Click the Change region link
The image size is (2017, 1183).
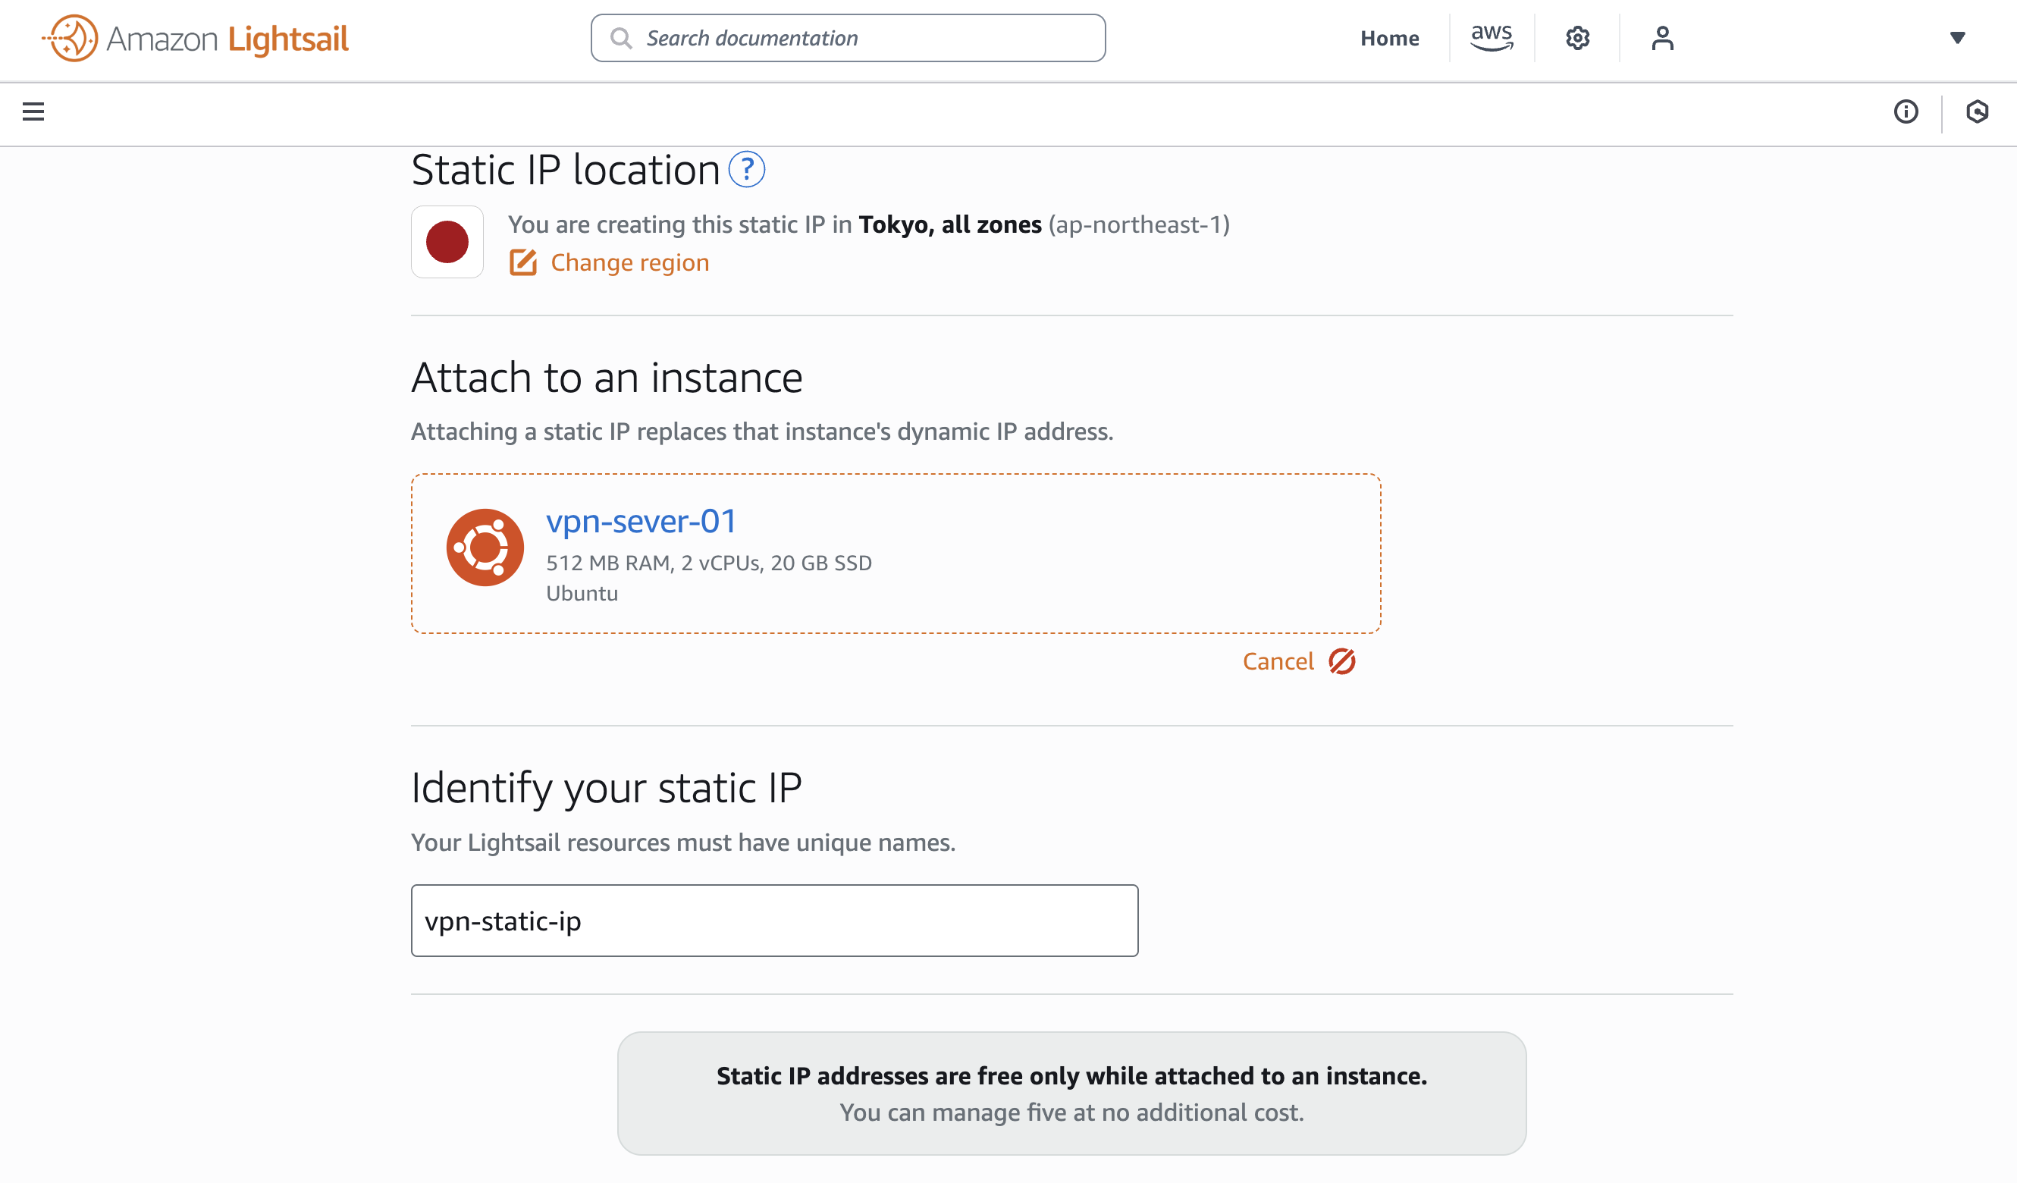tap(630, 262)
